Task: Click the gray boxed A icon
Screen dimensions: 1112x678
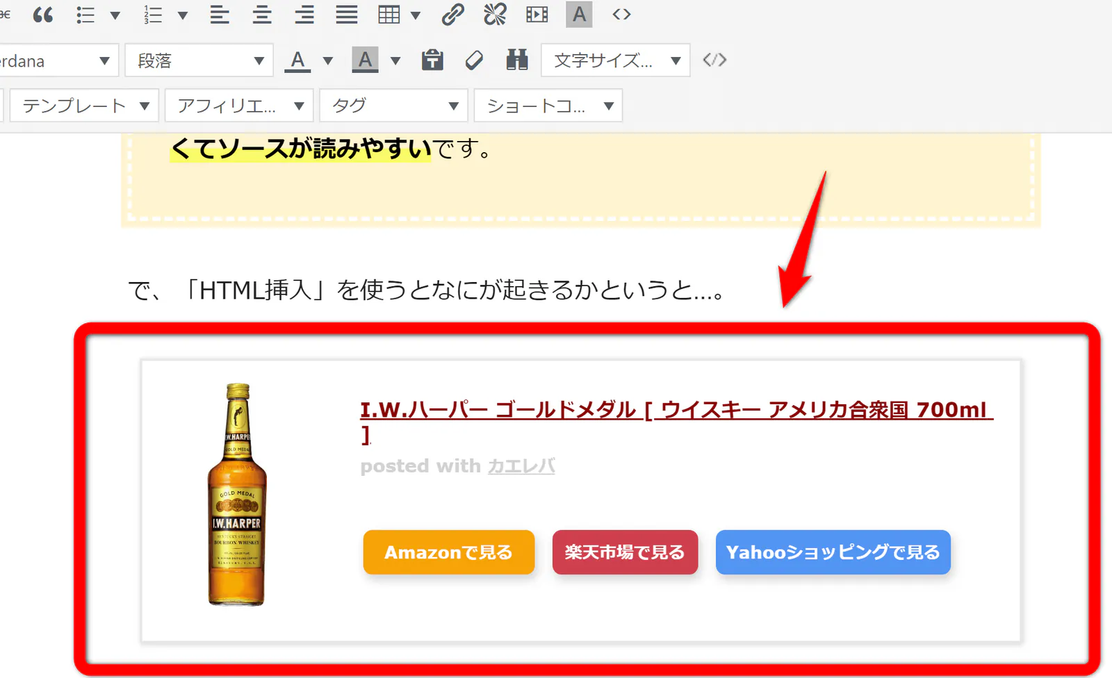Action: tap(579, 15)
